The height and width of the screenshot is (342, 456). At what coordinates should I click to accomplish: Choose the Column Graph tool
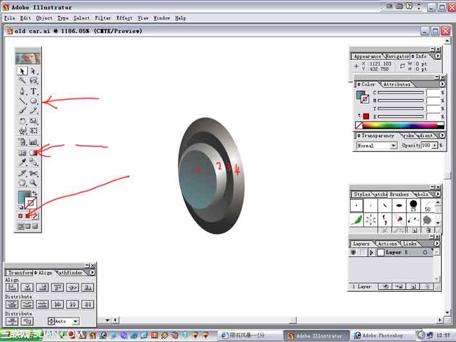[x=33, y=142]
